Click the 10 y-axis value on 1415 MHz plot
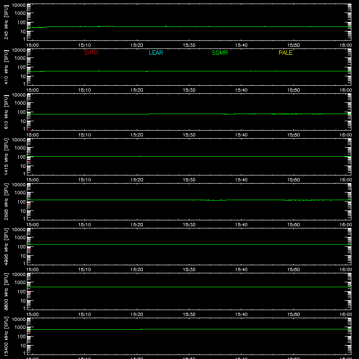The image size is (359, 359). coord(23,166)
